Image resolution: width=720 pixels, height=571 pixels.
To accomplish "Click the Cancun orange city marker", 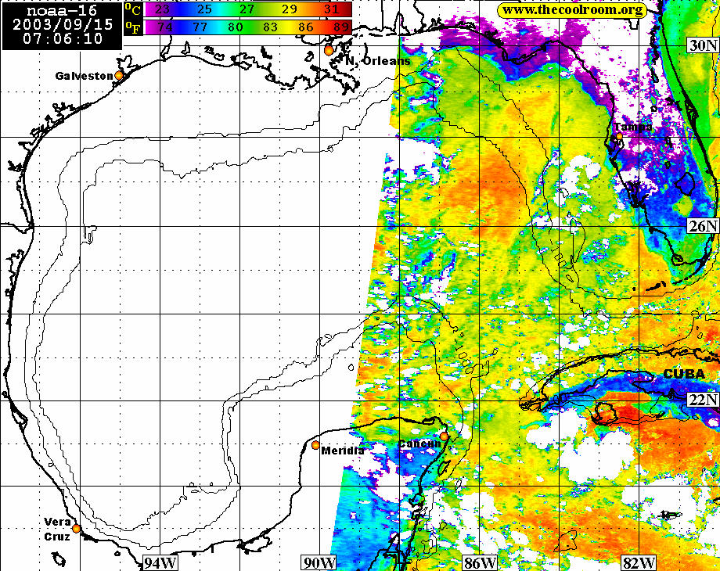I will [x=444, y=436].
